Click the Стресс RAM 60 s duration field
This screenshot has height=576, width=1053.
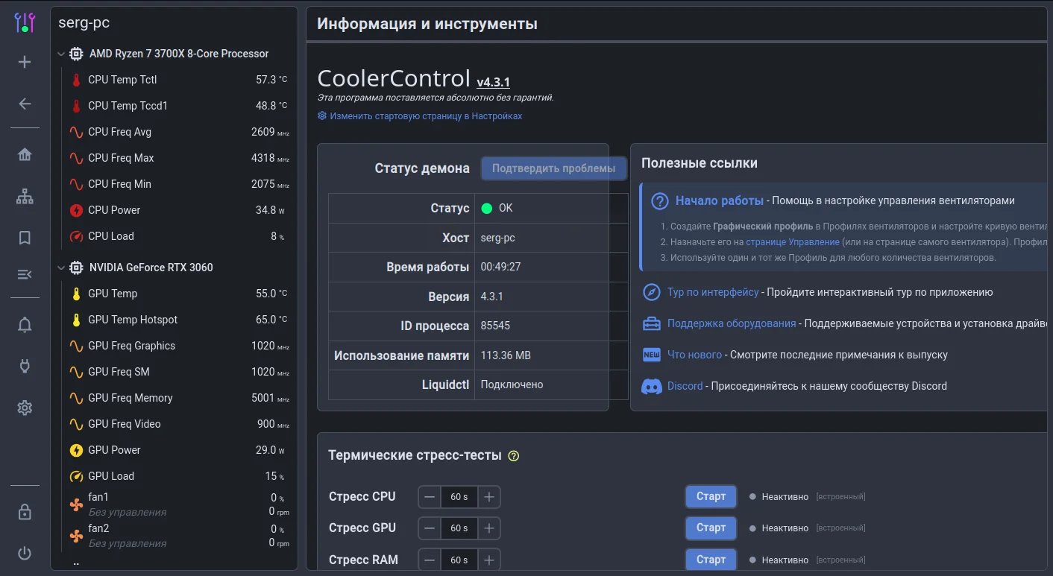coord(459,560)
